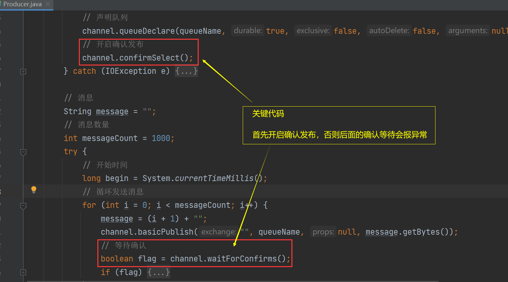This screenshot has height=282, width=508.
Task: Click the '// 消息数量' comment
Action: [x=86, y=125]
